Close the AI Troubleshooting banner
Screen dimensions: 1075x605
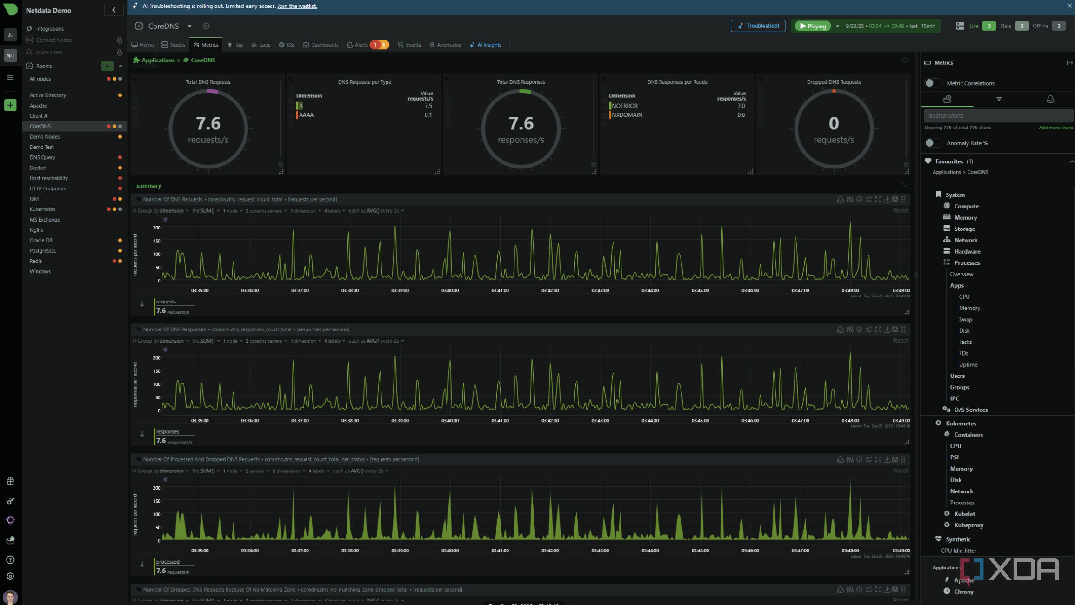[1069, 6]
